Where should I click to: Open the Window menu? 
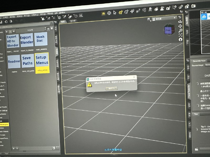point(62,12)
